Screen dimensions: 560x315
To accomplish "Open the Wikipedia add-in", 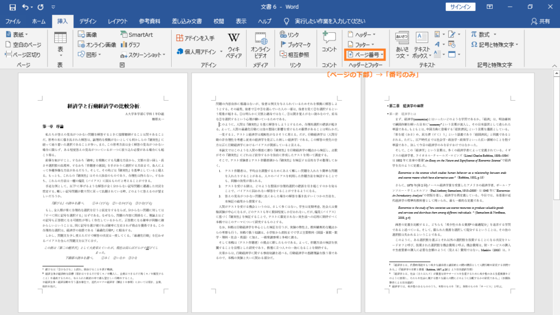I will pos(234,45).
